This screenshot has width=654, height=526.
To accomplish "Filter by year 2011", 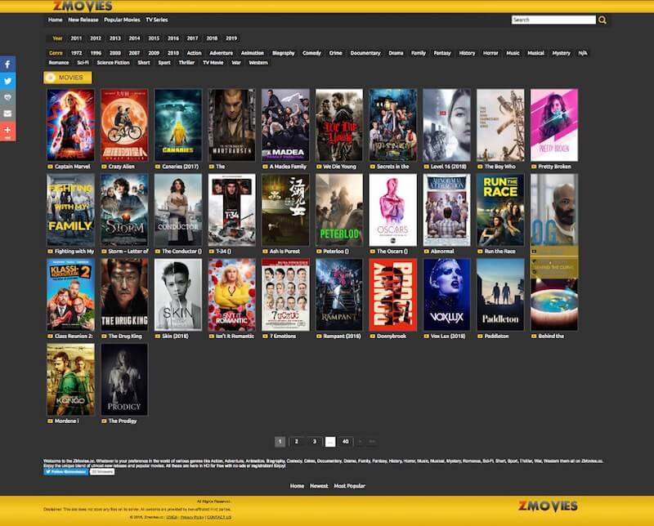I will (76, 38).
